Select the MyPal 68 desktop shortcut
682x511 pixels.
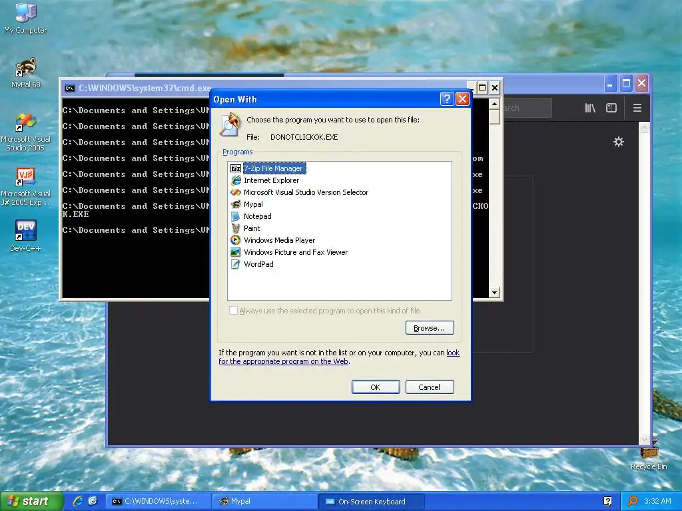pos(25,73)
